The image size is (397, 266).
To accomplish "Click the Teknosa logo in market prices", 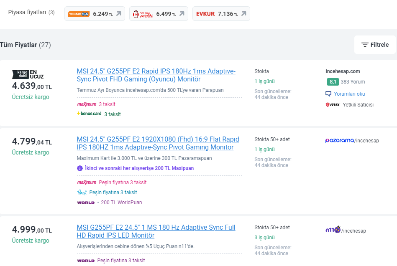I will pyautogui.click(x=79, y=14).
